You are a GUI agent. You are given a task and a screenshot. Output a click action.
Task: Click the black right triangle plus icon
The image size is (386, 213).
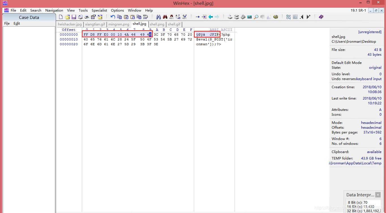[308, 17]
